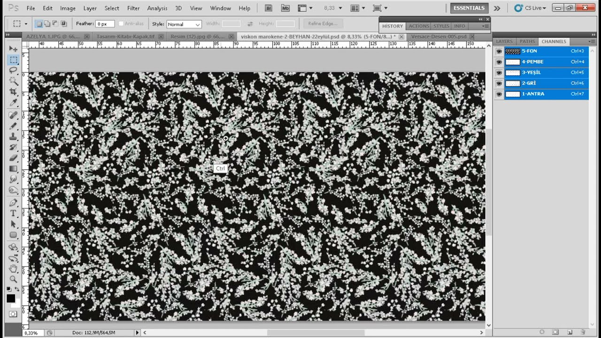Viewport: 601px width, 338px height.
Task: Select the Move tool
Action: tap(13, 49)
